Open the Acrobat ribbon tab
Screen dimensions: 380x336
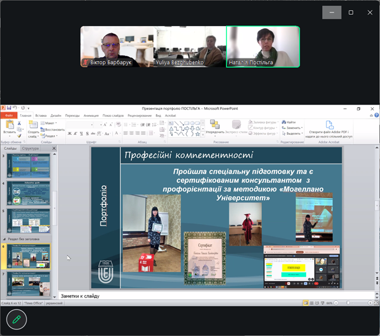click(170, 116)
